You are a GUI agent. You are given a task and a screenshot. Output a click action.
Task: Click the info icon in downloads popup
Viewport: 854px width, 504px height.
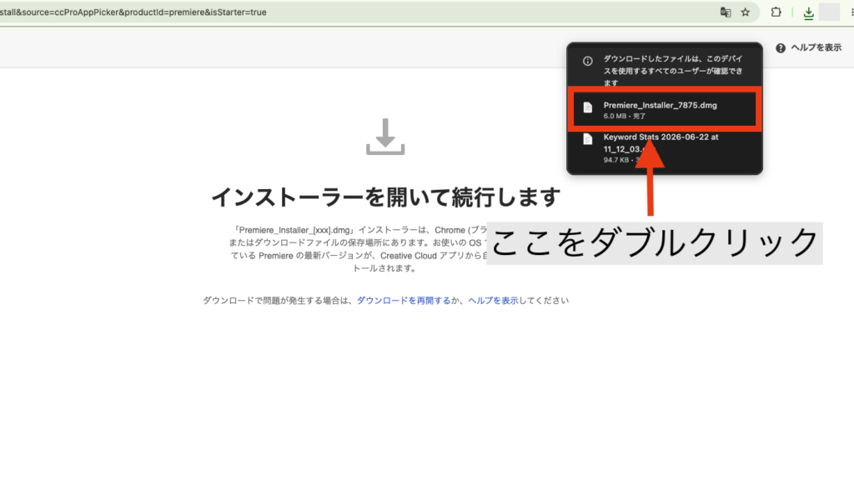[x=588, y=61]
